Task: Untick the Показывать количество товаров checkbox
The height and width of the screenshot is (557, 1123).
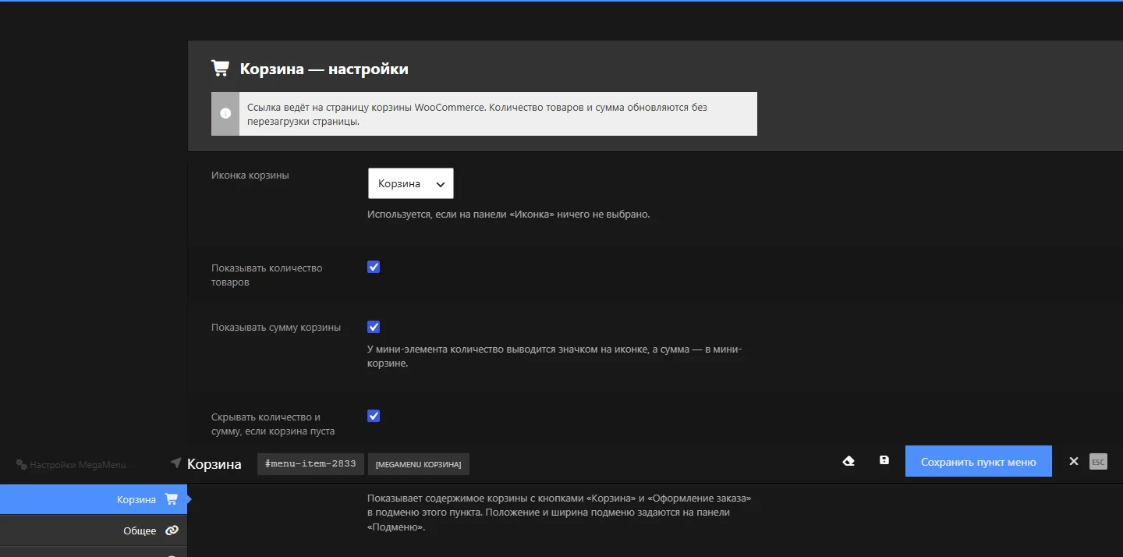Action: click(374, 267)
